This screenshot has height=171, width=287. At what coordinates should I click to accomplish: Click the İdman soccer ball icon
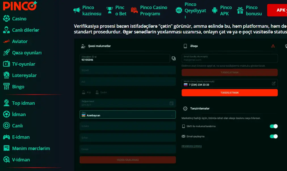coord(7,114)
